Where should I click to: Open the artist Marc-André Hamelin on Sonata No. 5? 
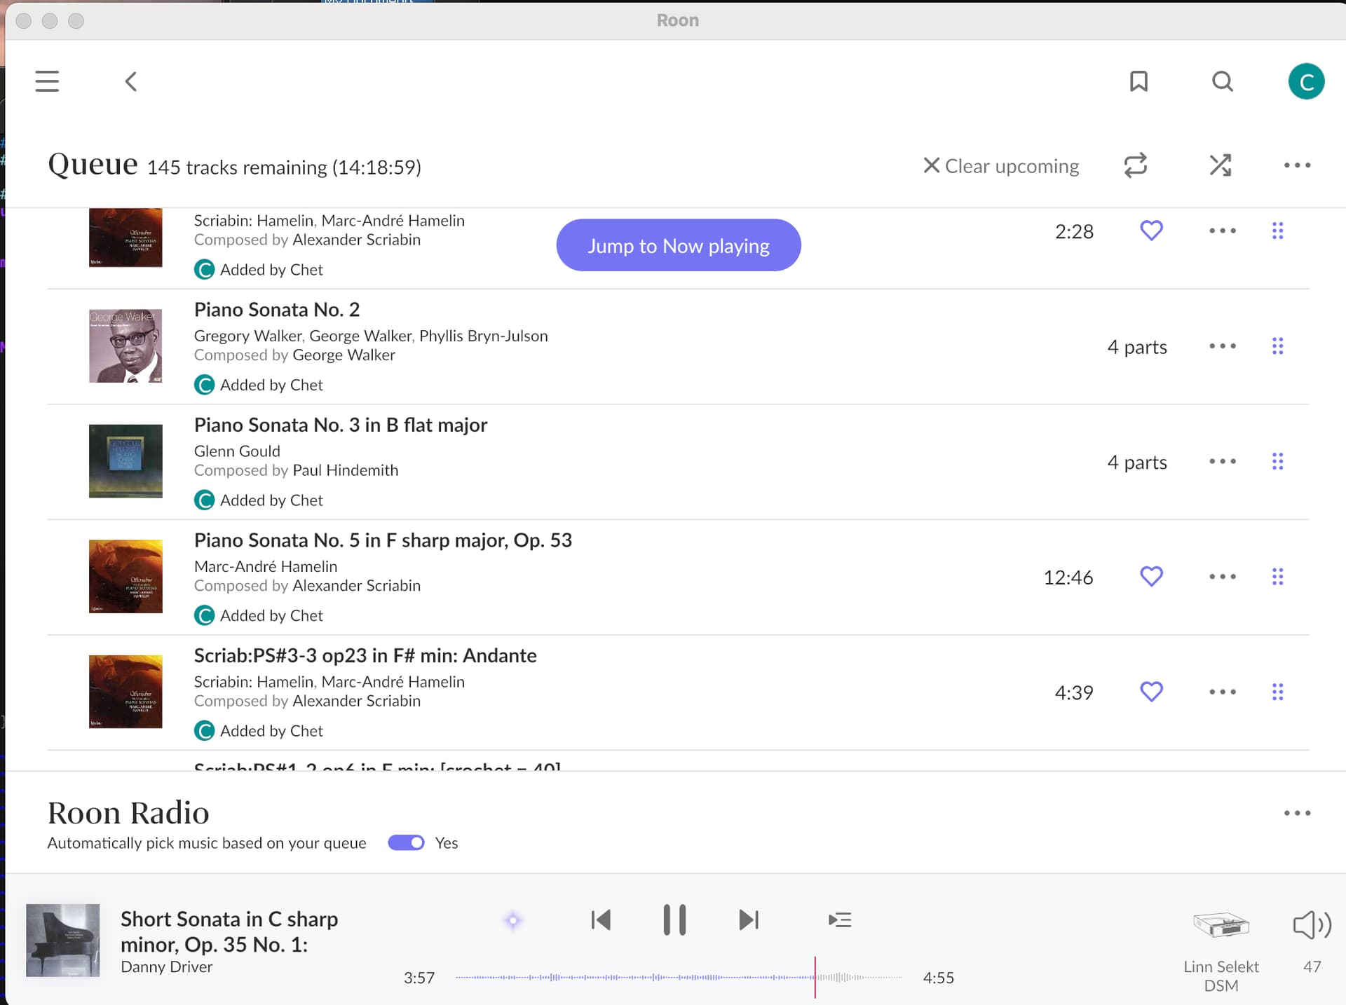pyautogui.click(x=266, y=566)
